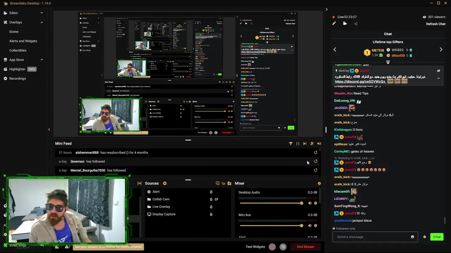This screenshot has height=253, width=451.
Task: Click the edit stream info pencil icon
Action: [334, 24]
